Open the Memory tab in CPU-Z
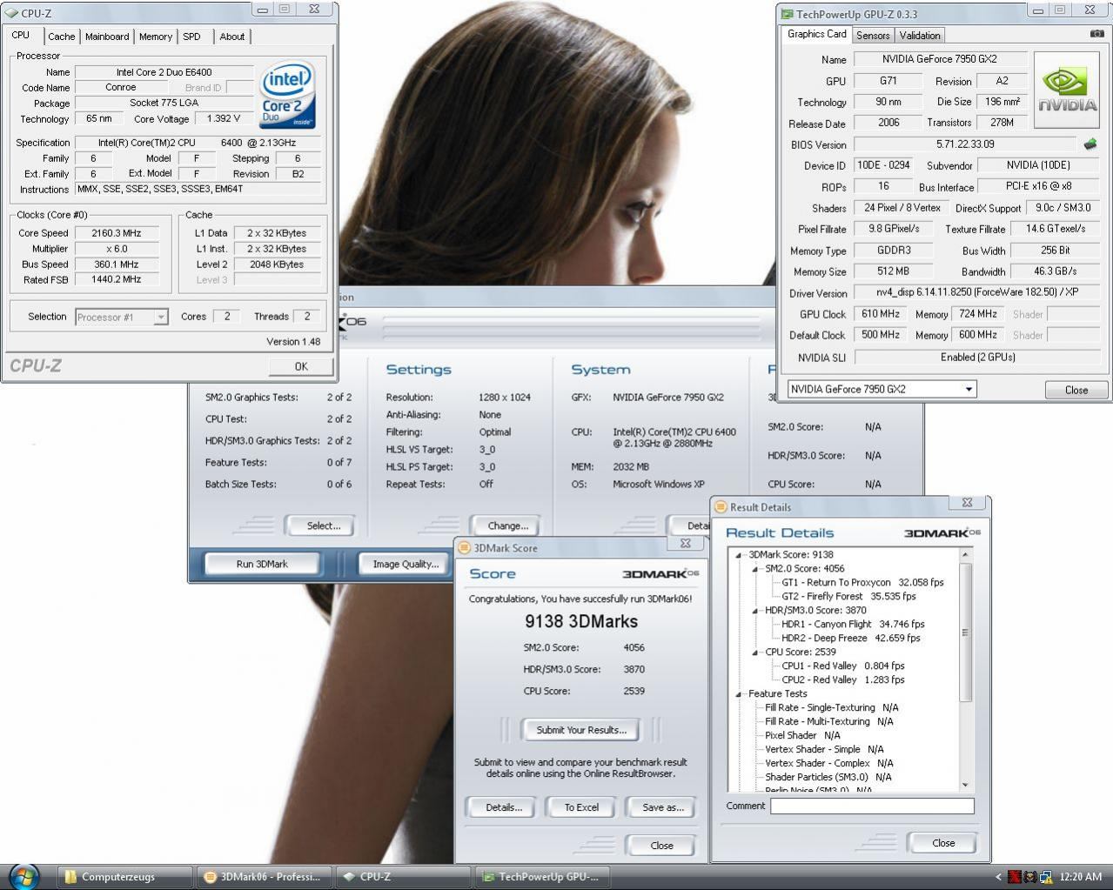The width and height of the screenshot is (1113, 890). click(x=156, y=37)
